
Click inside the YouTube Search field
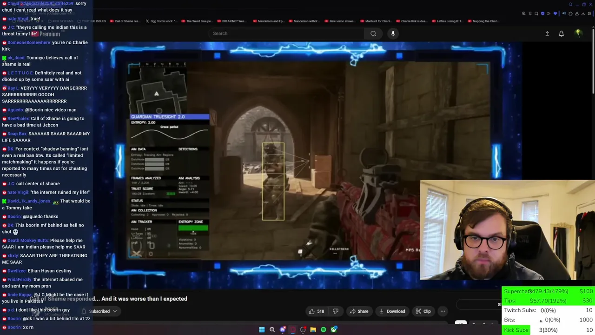coord(286,33)
